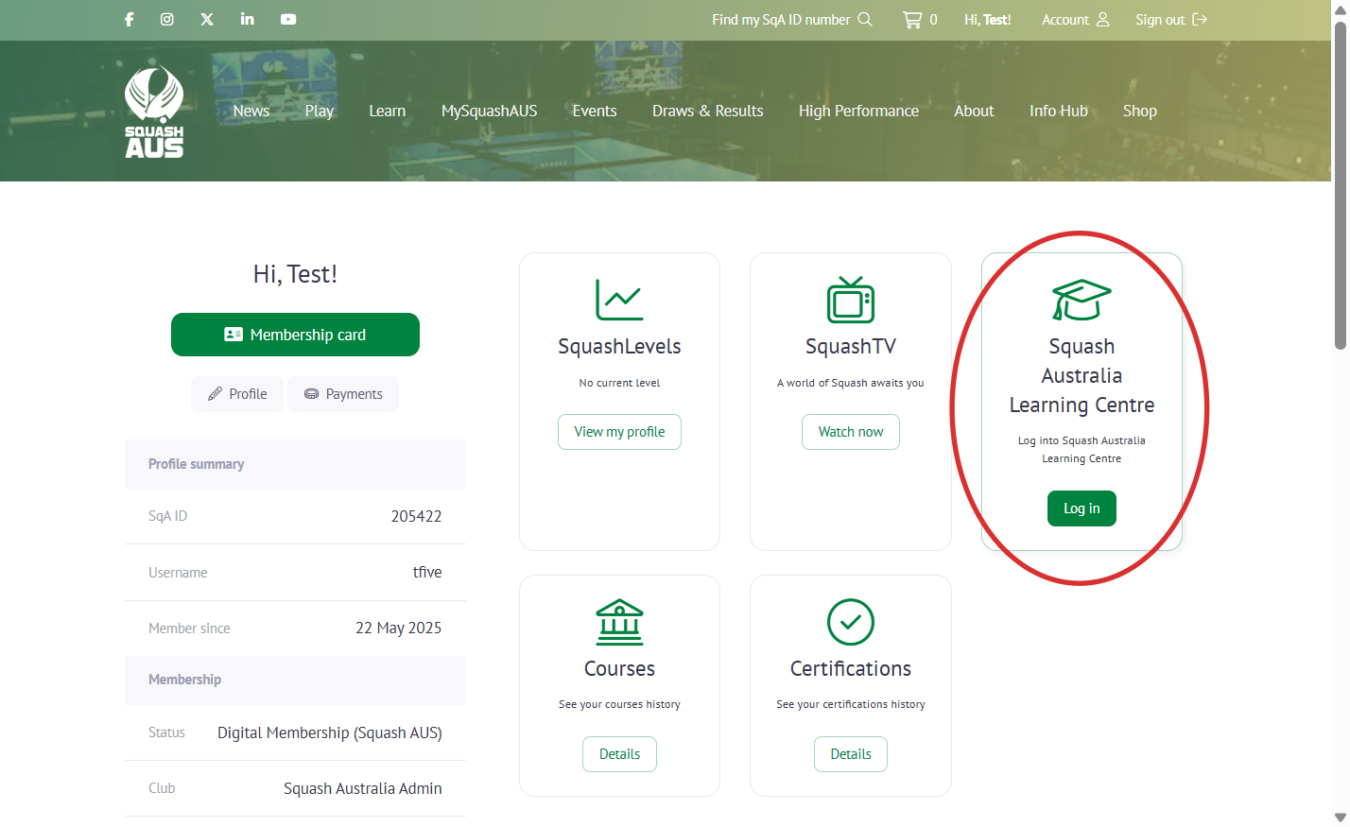This screenshot has height=827, width=1350.
Task: Click the pencil icon beside Profile
Action: (216, 394)
